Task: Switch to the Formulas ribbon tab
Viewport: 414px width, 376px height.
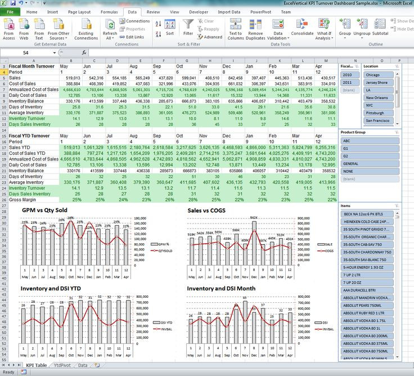Action: 109,12
